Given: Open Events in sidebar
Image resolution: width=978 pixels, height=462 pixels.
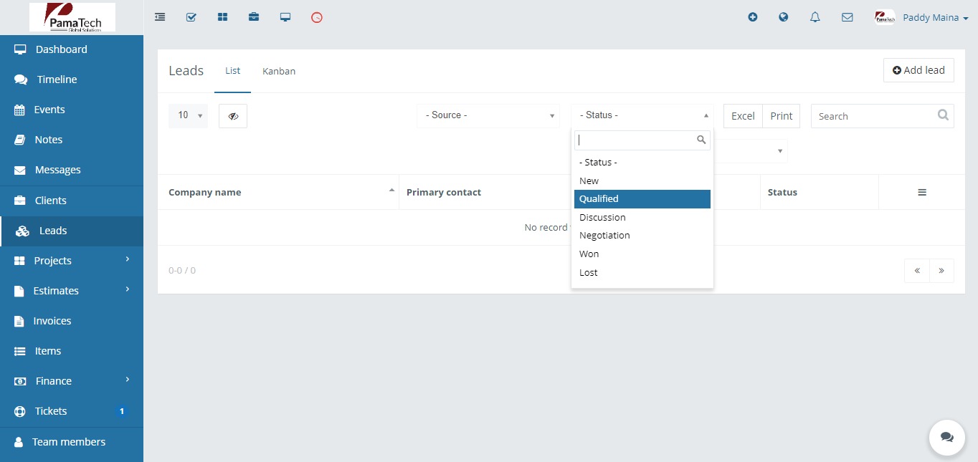Looking at the screenshot, I should (72, 110).
